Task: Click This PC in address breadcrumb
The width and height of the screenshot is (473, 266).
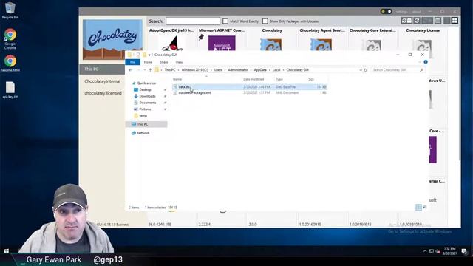Action: point(170,70)
